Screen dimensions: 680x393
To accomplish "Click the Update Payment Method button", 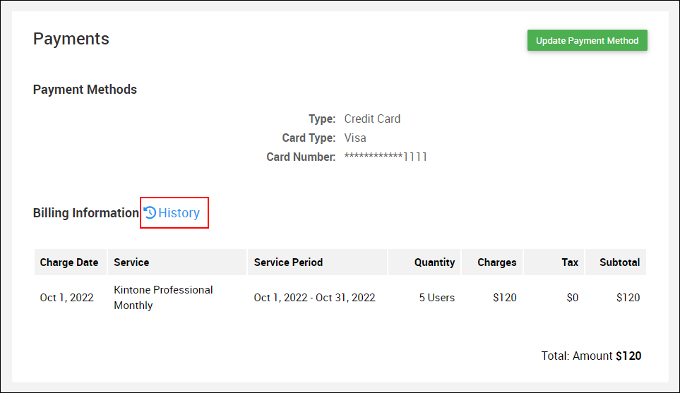I will (587, 40).
